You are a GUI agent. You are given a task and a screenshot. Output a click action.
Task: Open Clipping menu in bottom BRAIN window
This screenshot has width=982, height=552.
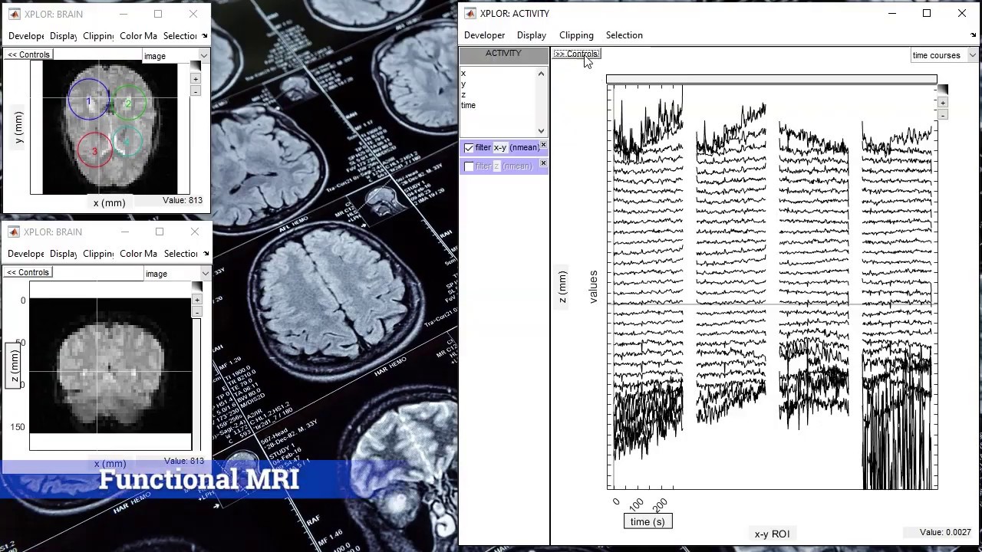point(98,254)
